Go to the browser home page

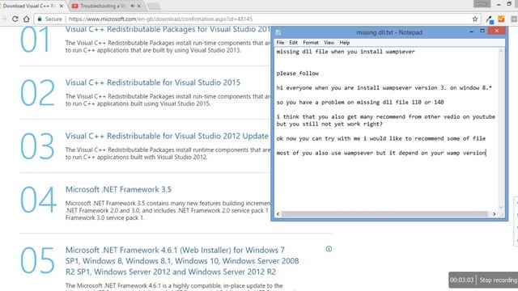tap(27, 19)
